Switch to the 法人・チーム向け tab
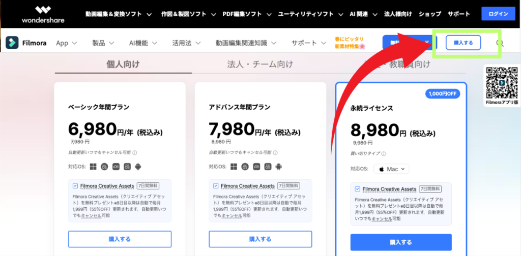Screen dimensions: 521x256 coord(260,65)
